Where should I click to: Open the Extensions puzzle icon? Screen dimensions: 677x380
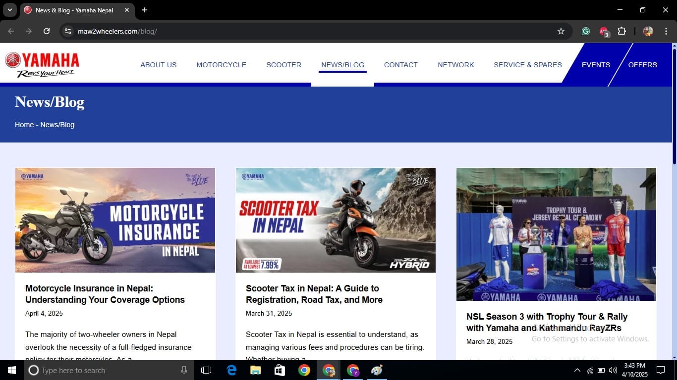click(x=621, y=31)
